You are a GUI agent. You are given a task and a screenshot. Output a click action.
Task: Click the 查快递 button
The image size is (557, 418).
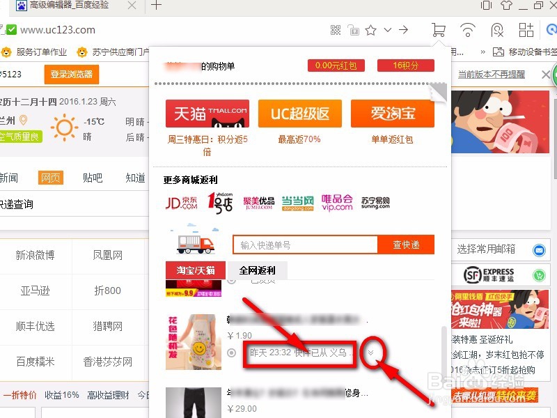tap(406, 245)
